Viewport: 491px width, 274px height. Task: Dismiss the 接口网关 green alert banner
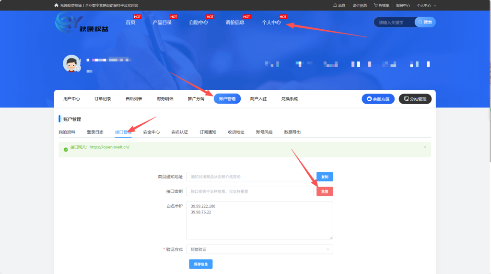coord(424,147)
